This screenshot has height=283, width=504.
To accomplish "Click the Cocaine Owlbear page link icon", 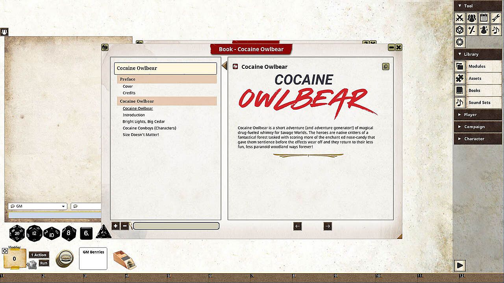I will click(235, 67).
